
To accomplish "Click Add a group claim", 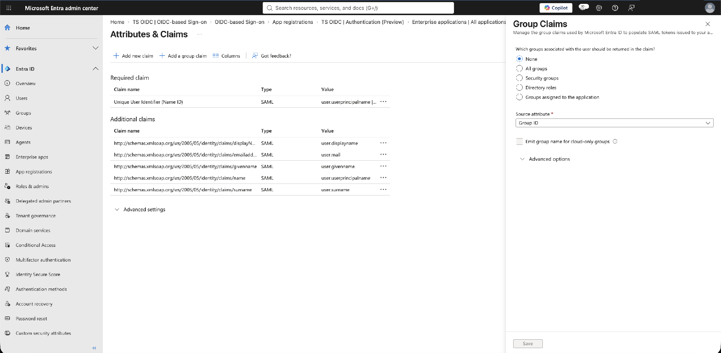I will 183,56.
